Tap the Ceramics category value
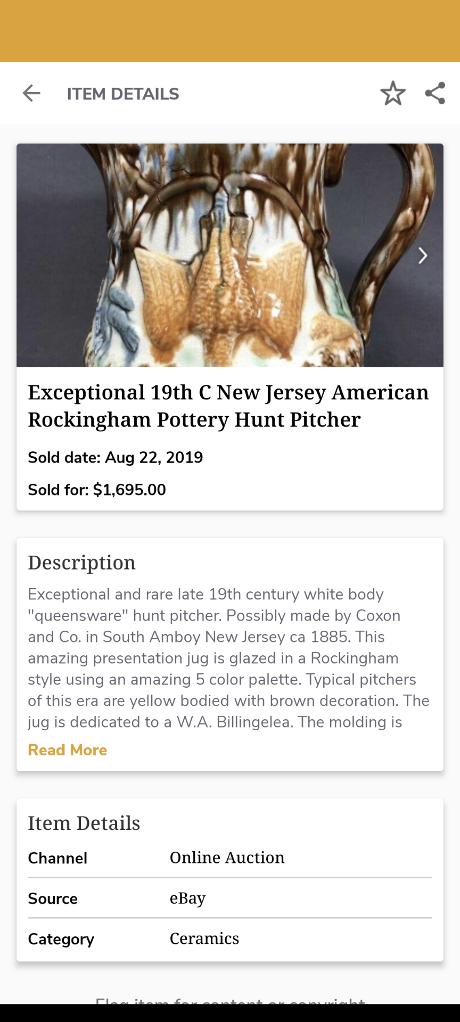The width and height of the screenshot is (460, 1022). 204,938
